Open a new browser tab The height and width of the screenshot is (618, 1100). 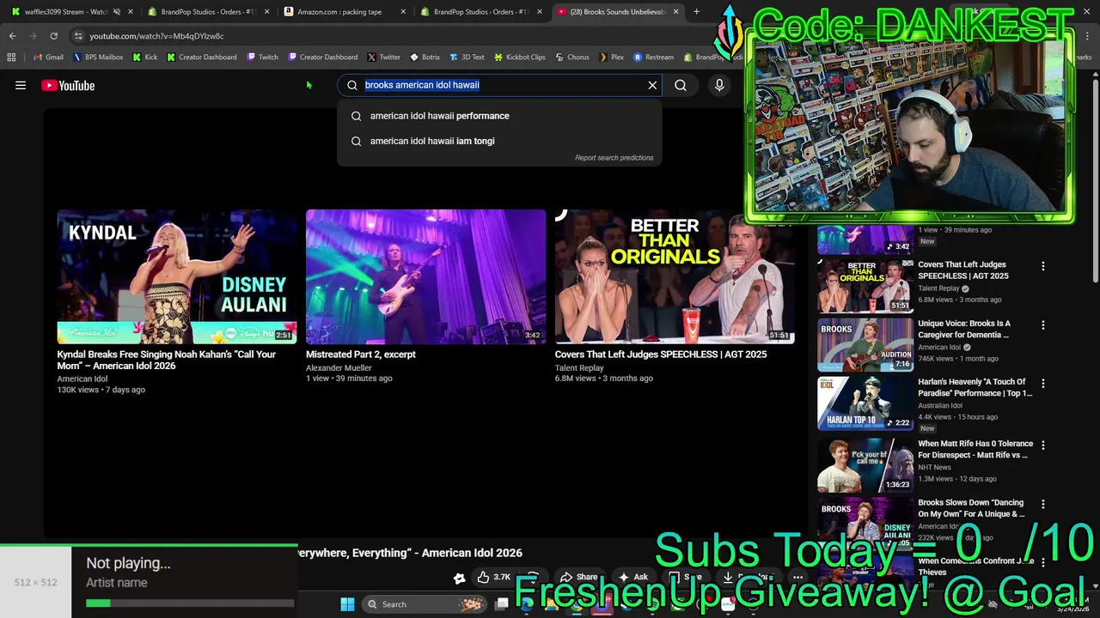pyautogui.click(x=696, y=12)
